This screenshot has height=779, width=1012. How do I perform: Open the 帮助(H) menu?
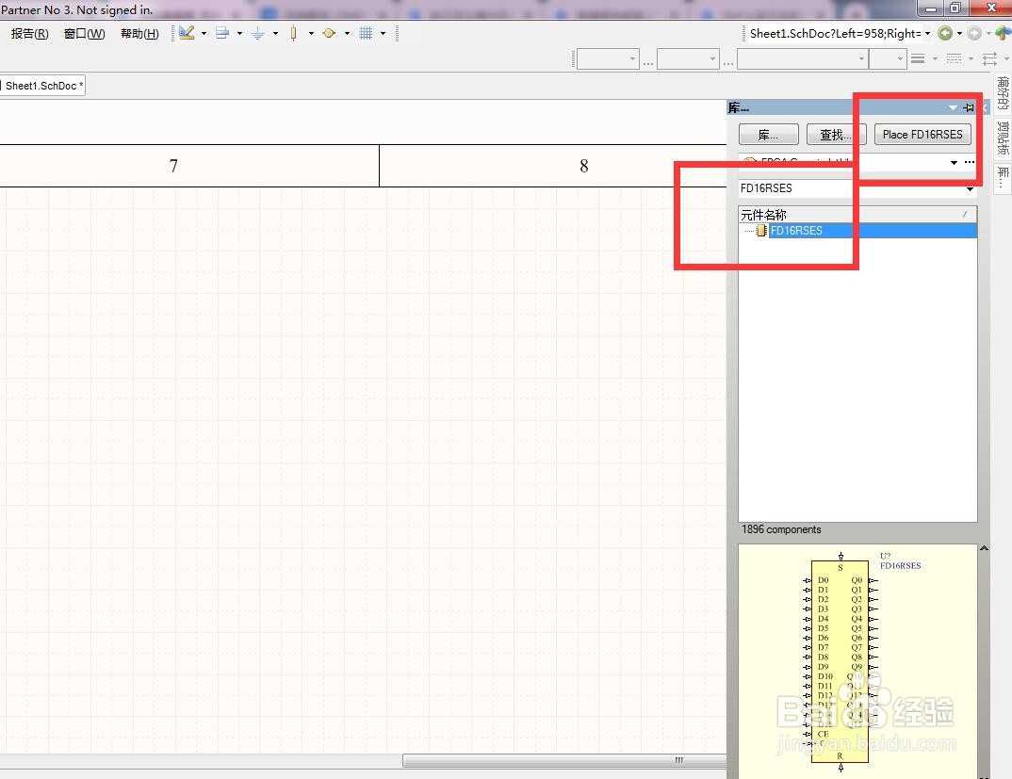point(139,34)
